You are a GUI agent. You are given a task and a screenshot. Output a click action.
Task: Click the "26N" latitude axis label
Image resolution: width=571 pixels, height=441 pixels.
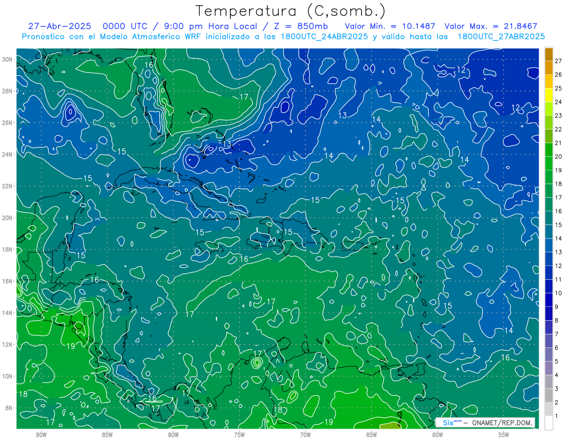(7, 123)
